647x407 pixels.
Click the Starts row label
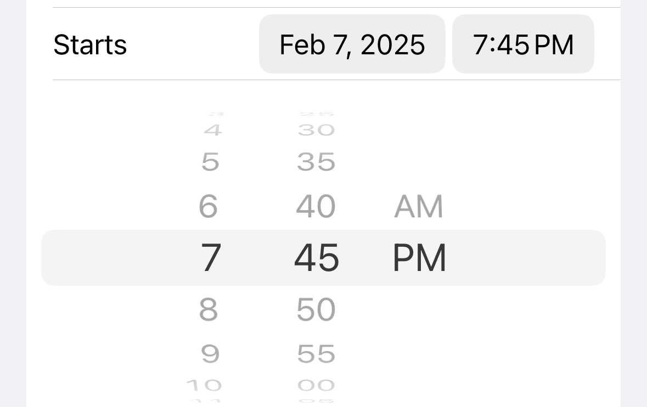click(x=90, y=44)
